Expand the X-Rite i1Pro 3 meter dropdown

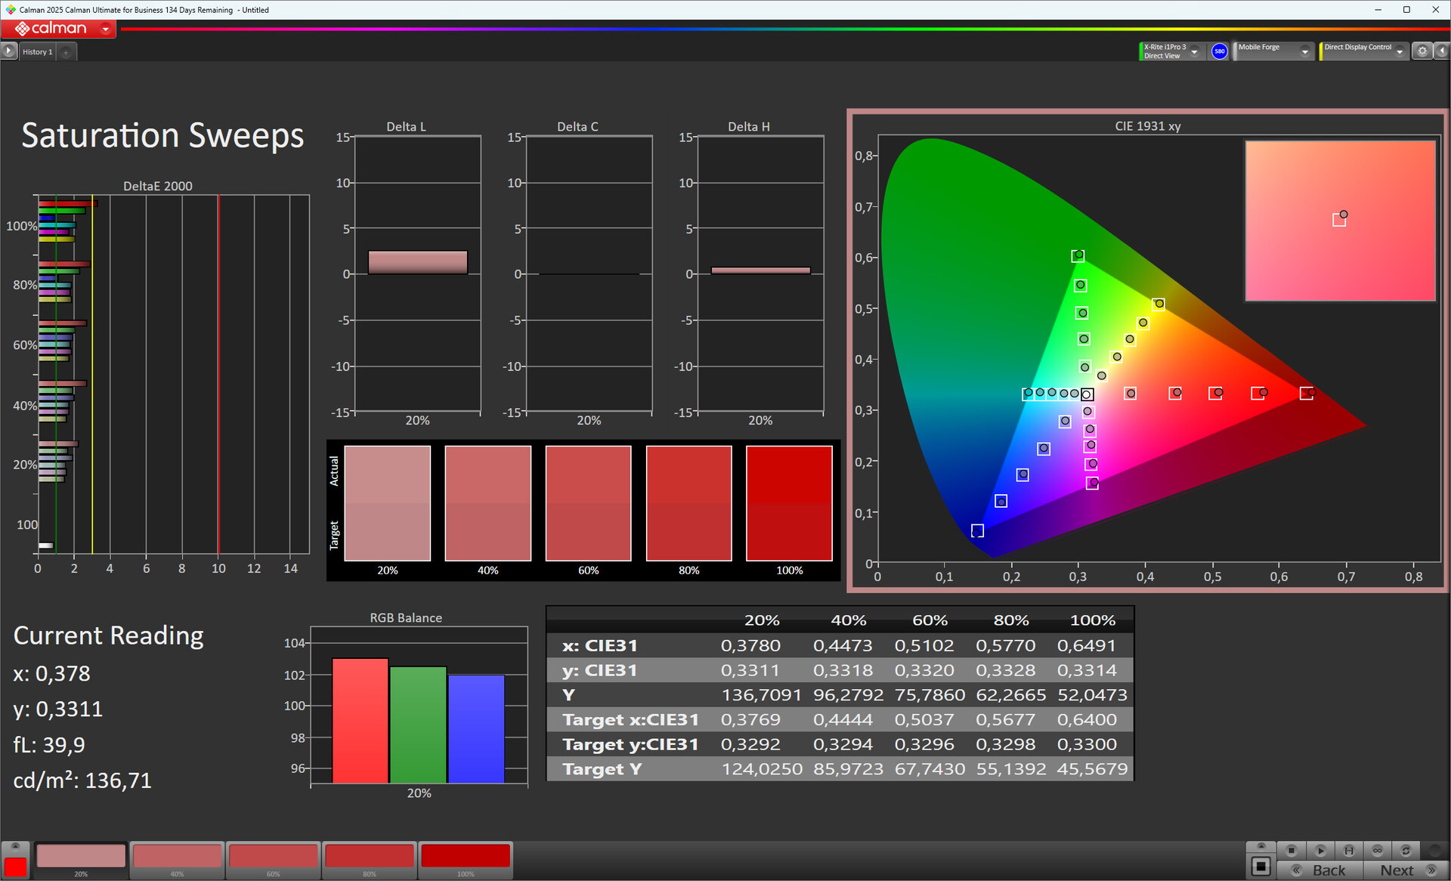coord(1195,52)
